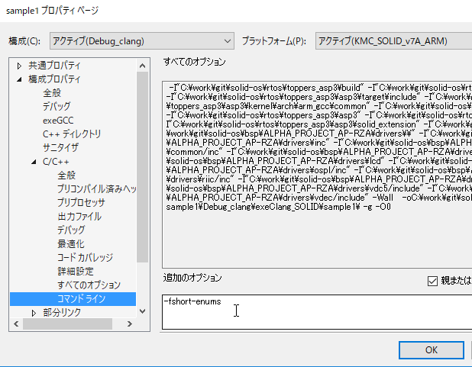Collapse the C/C++ tree node

click(34, 162)
